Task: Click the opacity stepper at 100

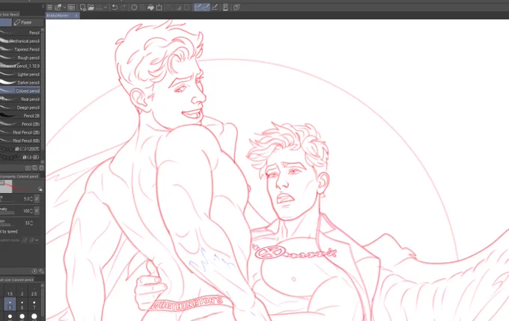Action: click(31, 211)
